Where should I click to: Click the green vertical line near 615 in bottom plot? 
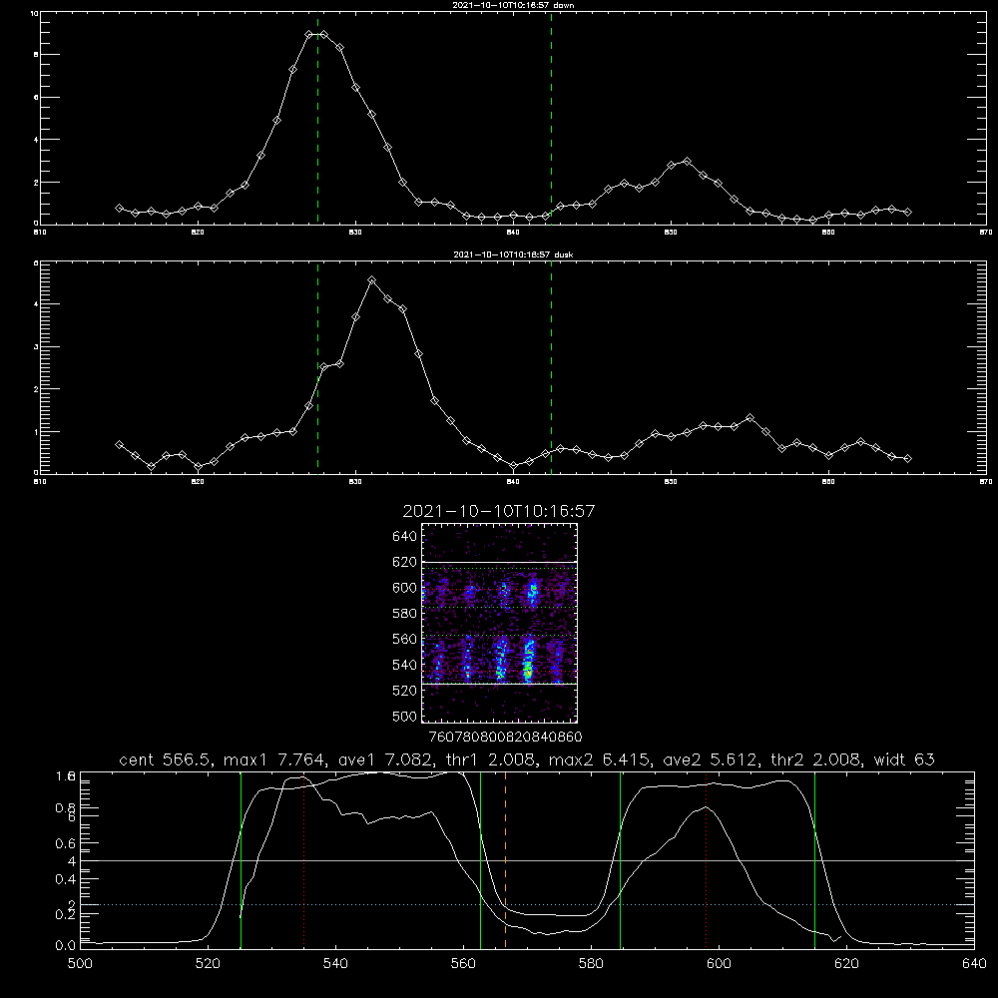[814, 859]
